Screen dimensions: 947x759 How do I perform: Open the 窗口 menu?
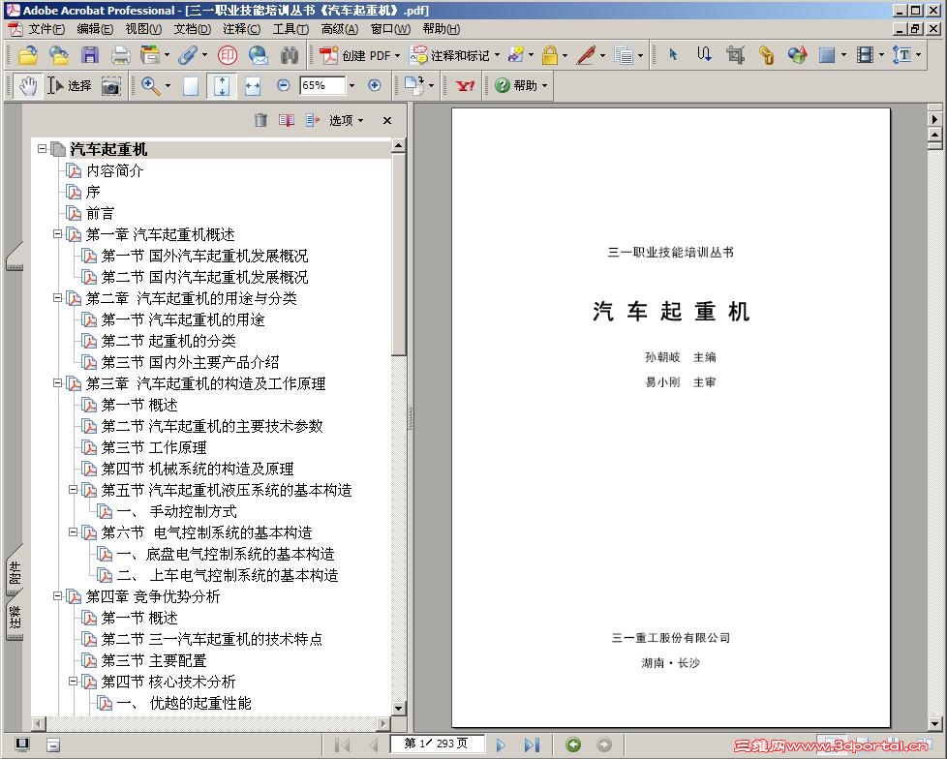390,29
